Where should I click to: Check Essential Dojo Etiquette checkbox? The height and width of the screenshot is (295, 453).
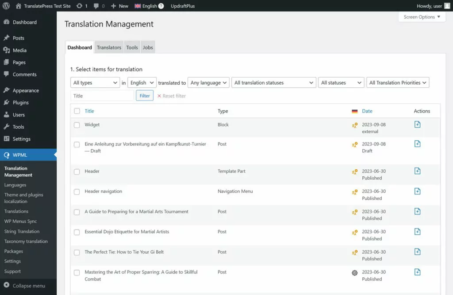point(77,232)
